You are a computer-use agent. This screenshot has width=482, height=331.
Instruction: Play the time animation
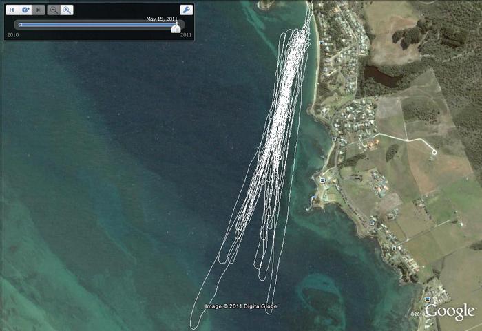point(25,10)
